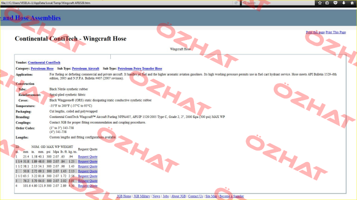
Task: Go to home page icon
Action: coord(352,2)
